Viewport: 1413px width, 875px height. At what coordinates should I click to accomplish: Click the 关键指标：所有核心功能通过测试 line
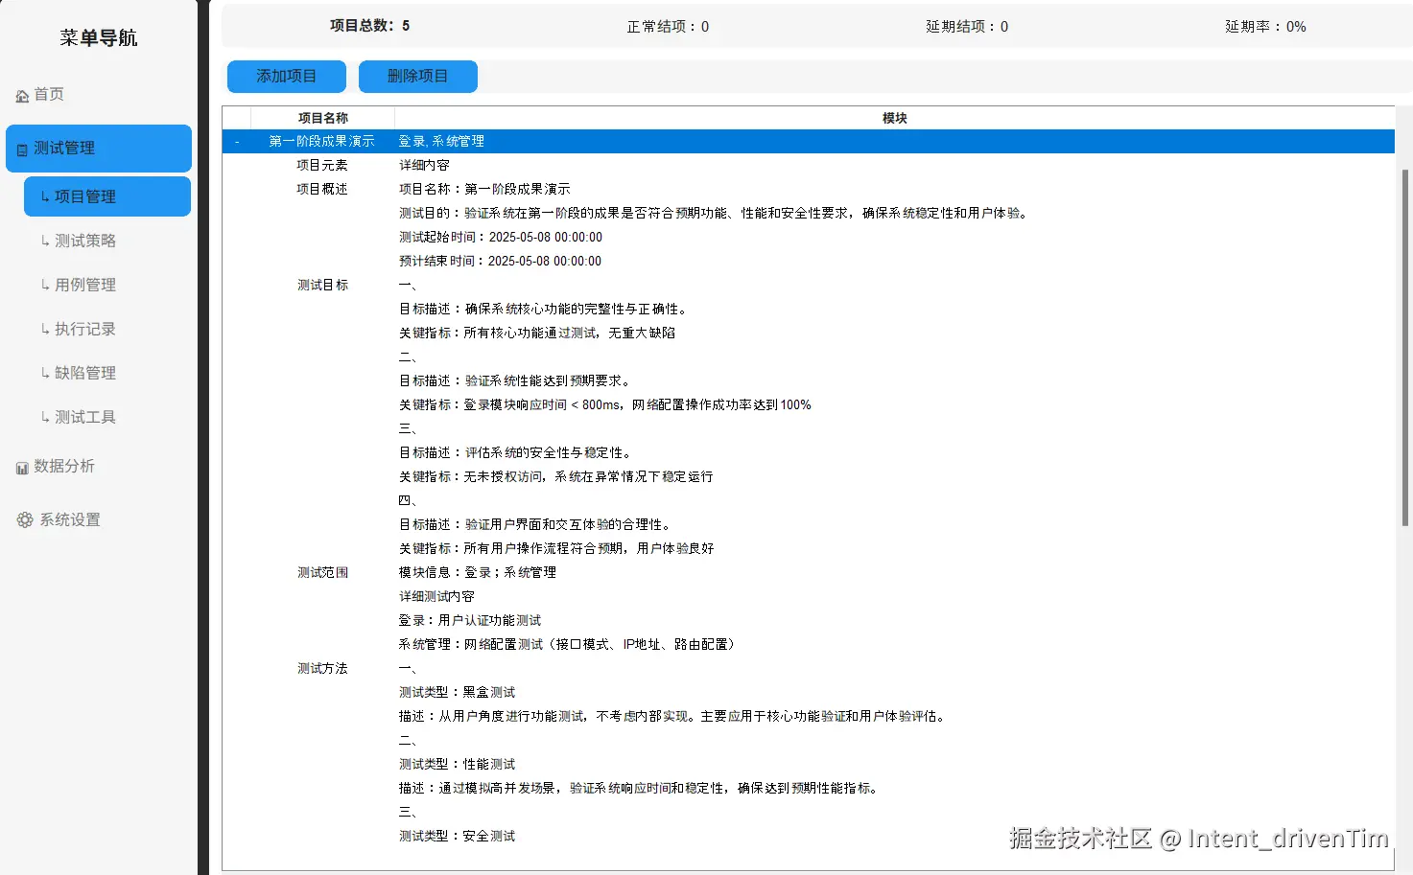tap(537, 334)
